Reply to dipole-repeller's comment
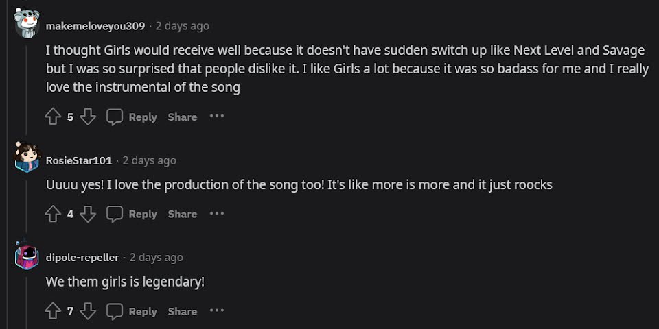Viewport: 659px width, 329px height. [132, 312]
